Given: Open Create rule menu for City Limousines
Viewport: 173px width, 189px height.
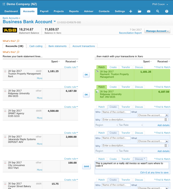Looking at the screenshot, I should [71, 159].
